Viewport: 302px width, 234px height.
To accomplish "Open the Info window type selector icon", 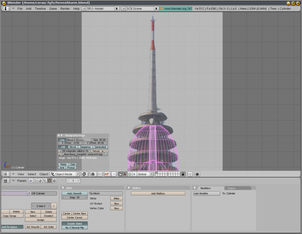I will click(x=6, y=9).
